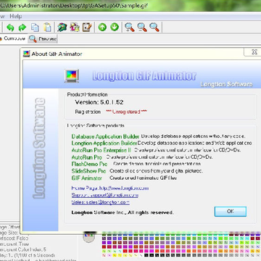Click the green up-arrow move frame icon
Screen dimensions: 261x261
point(102,28)
